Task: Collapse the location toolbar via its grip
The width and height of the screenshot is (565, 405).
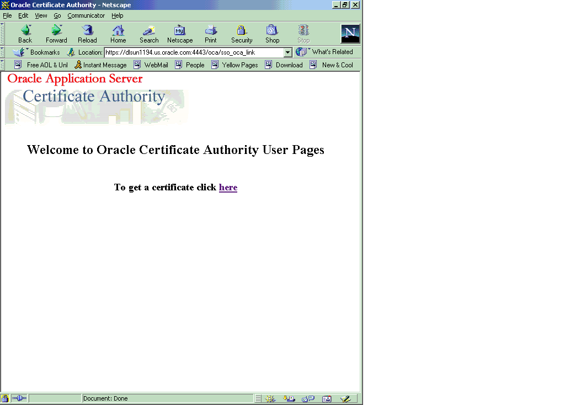Action: coord(3,52)
